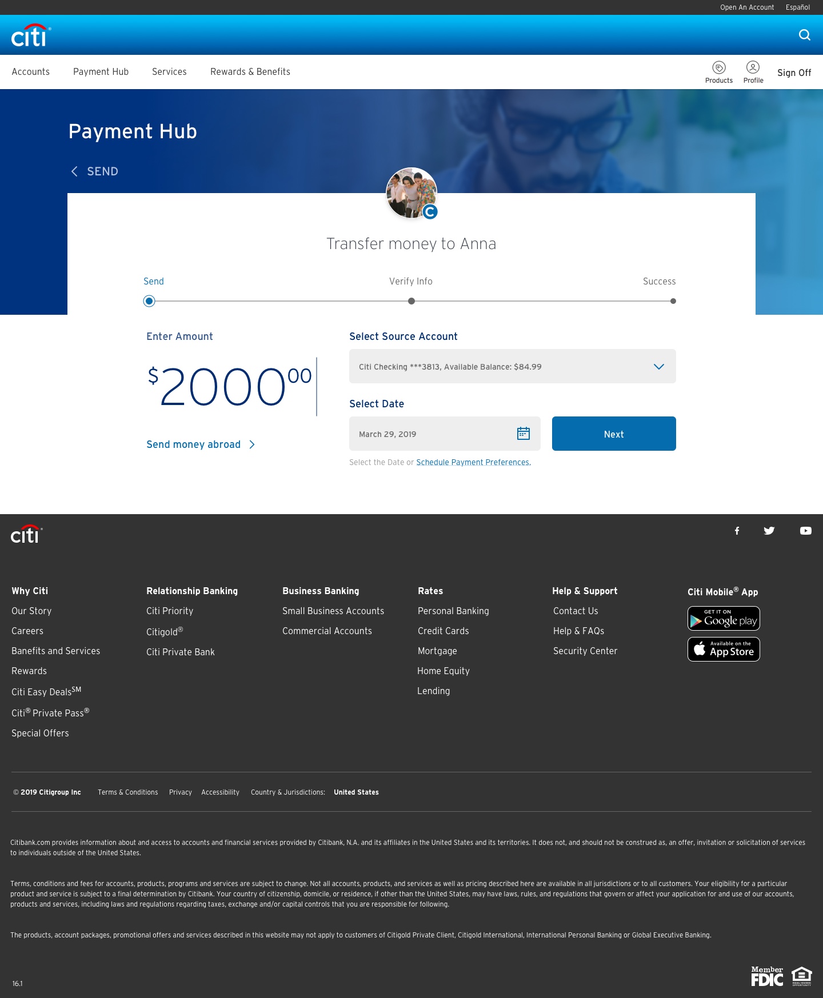Screen dimensions: 823x998
Task: Open Mortgage rates link
Action: [437, 651]
